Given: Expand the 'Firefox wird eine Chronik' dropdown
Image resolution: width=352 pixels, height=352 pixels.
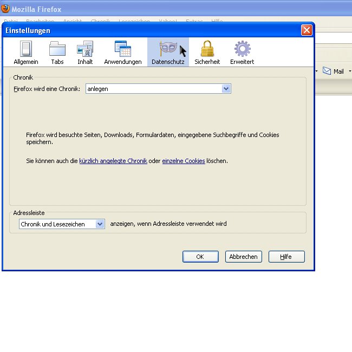Looking at the screenshot, I should tap(158, 89).
